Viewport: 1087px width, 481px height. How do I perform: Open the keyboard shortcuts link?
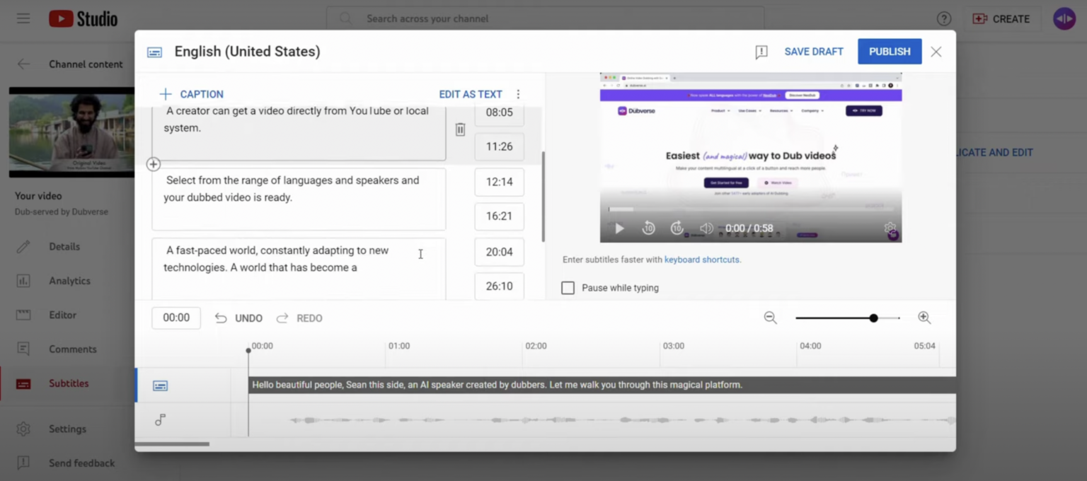point(701,260)
